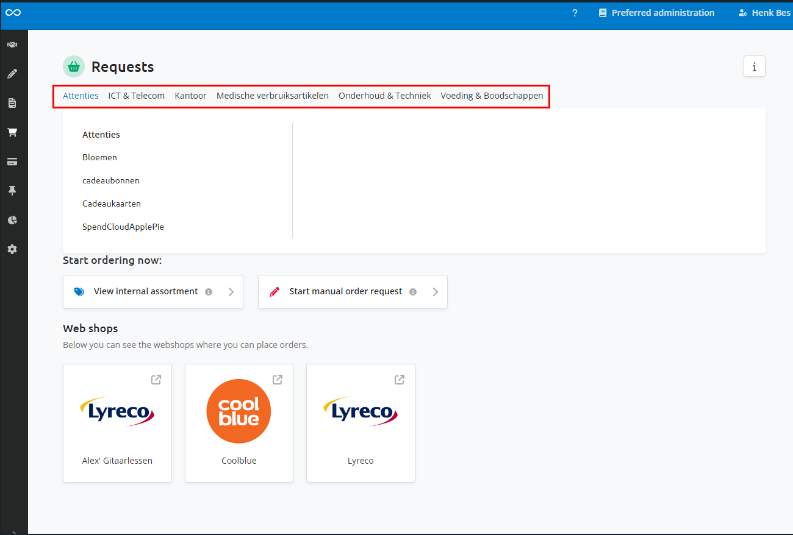Open the credit card sidebar icon
The height and width of the screenshot is (535, 793).
pos(12,161)
